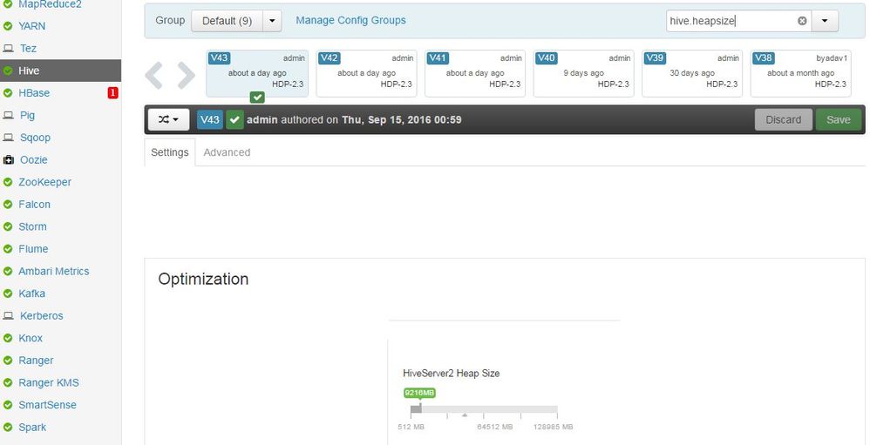The height and width of the screenshot is (445, 870).
Task: Switch to the Advanced tab
Action: 227,152
